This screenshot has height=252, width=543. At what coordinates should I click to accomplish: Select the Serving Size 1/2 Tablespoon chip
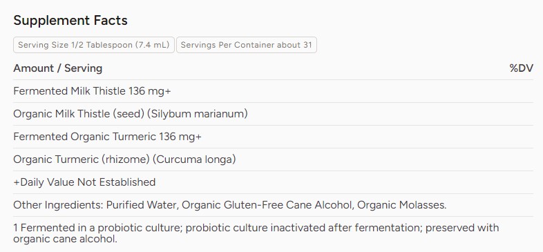point(94,45)
